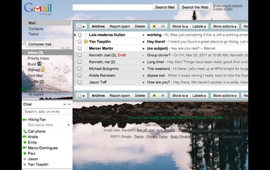Click the top toolbar mark important button
Viewport: 270px width, 170px height.
(154, 26)
